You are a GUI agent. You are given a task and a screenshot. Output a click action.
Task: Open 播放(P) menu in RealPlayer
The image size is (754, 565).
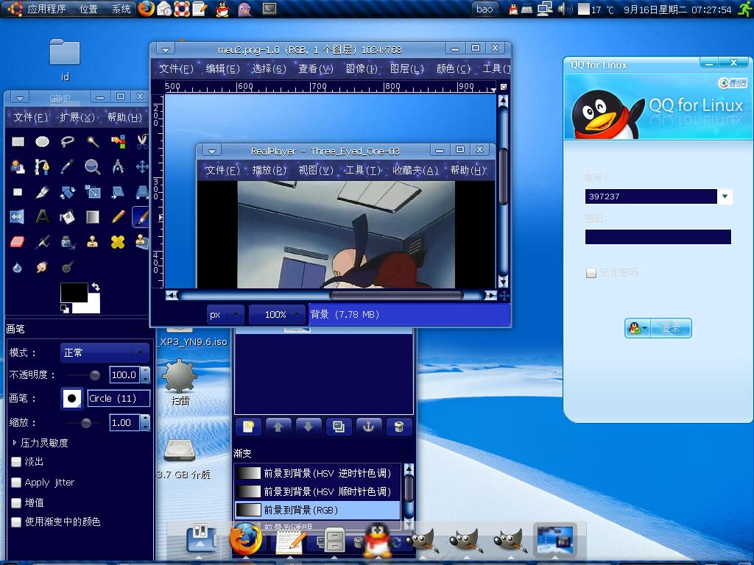point(269,170)
